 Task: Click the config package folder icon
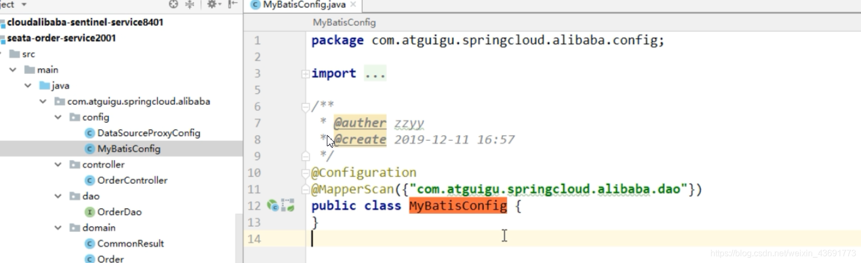[x=74, y=117]
